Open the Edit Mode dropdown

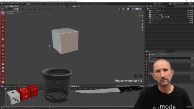(x=6, y=9)
